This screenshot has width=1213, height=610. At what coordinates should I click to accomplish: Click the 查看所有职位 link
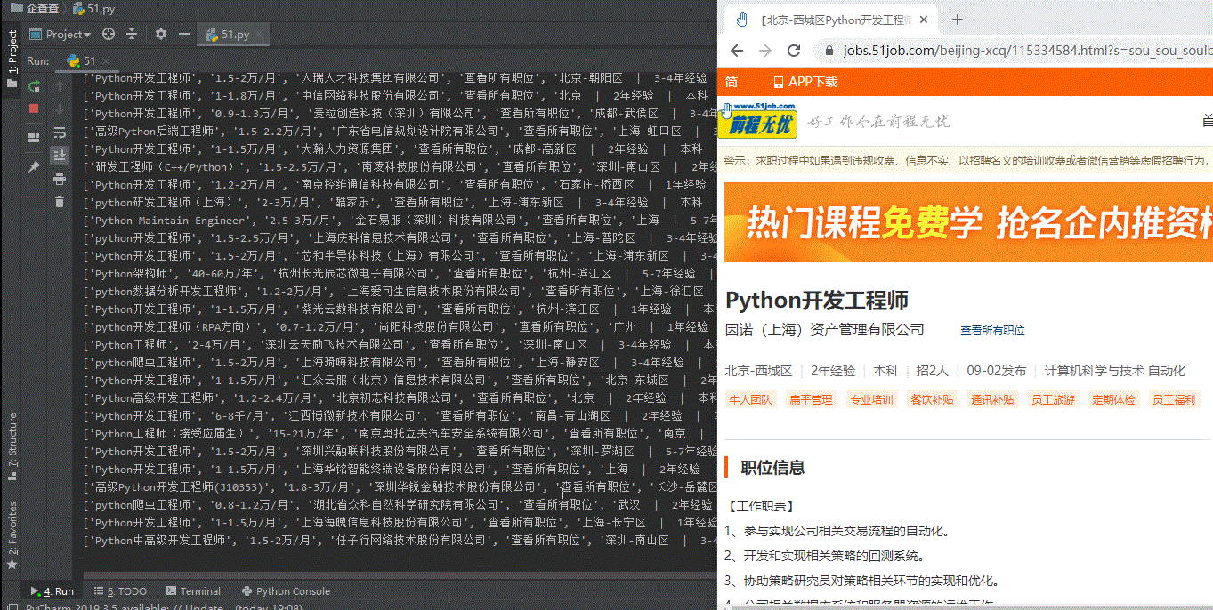tap(992, 330)
